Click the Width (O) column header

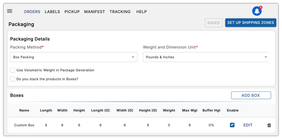coord(125,110)
